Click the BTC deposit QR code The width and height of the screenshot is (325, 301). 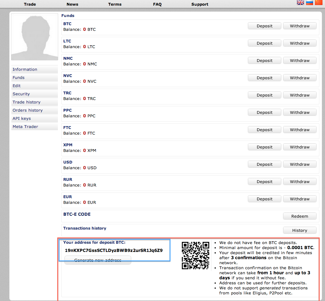tap(195, 255)
